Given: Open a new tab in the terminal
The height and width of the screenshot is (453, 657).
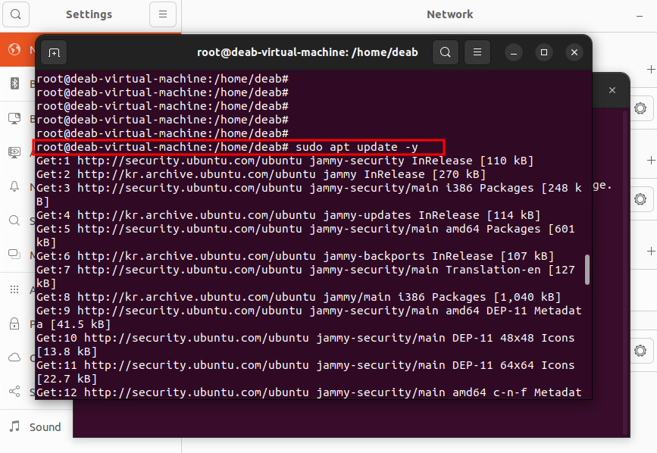Looking at the screenshot, I should point(54,52).
